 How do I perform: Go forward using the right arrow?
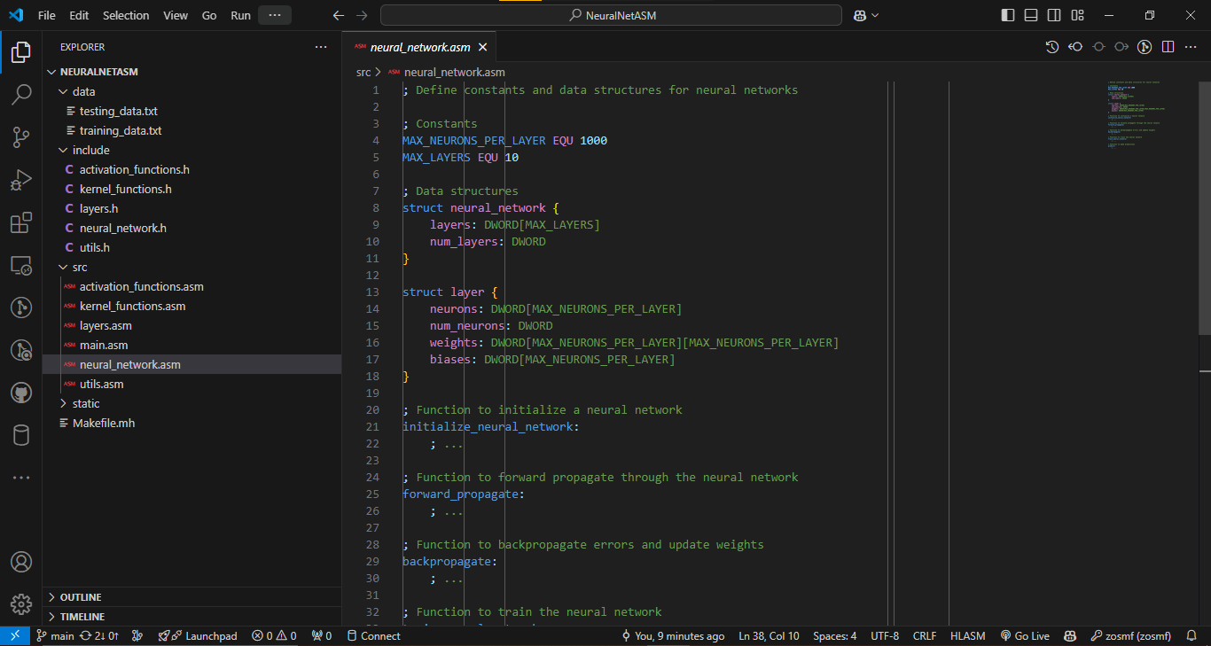361,15
